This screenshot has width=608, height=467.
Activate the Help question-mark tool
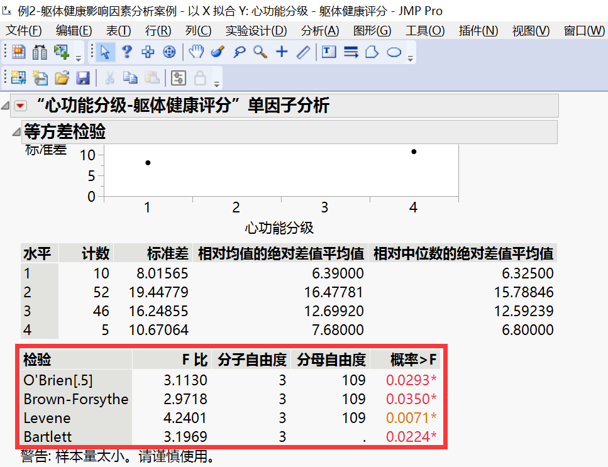(x=126, y=53)
